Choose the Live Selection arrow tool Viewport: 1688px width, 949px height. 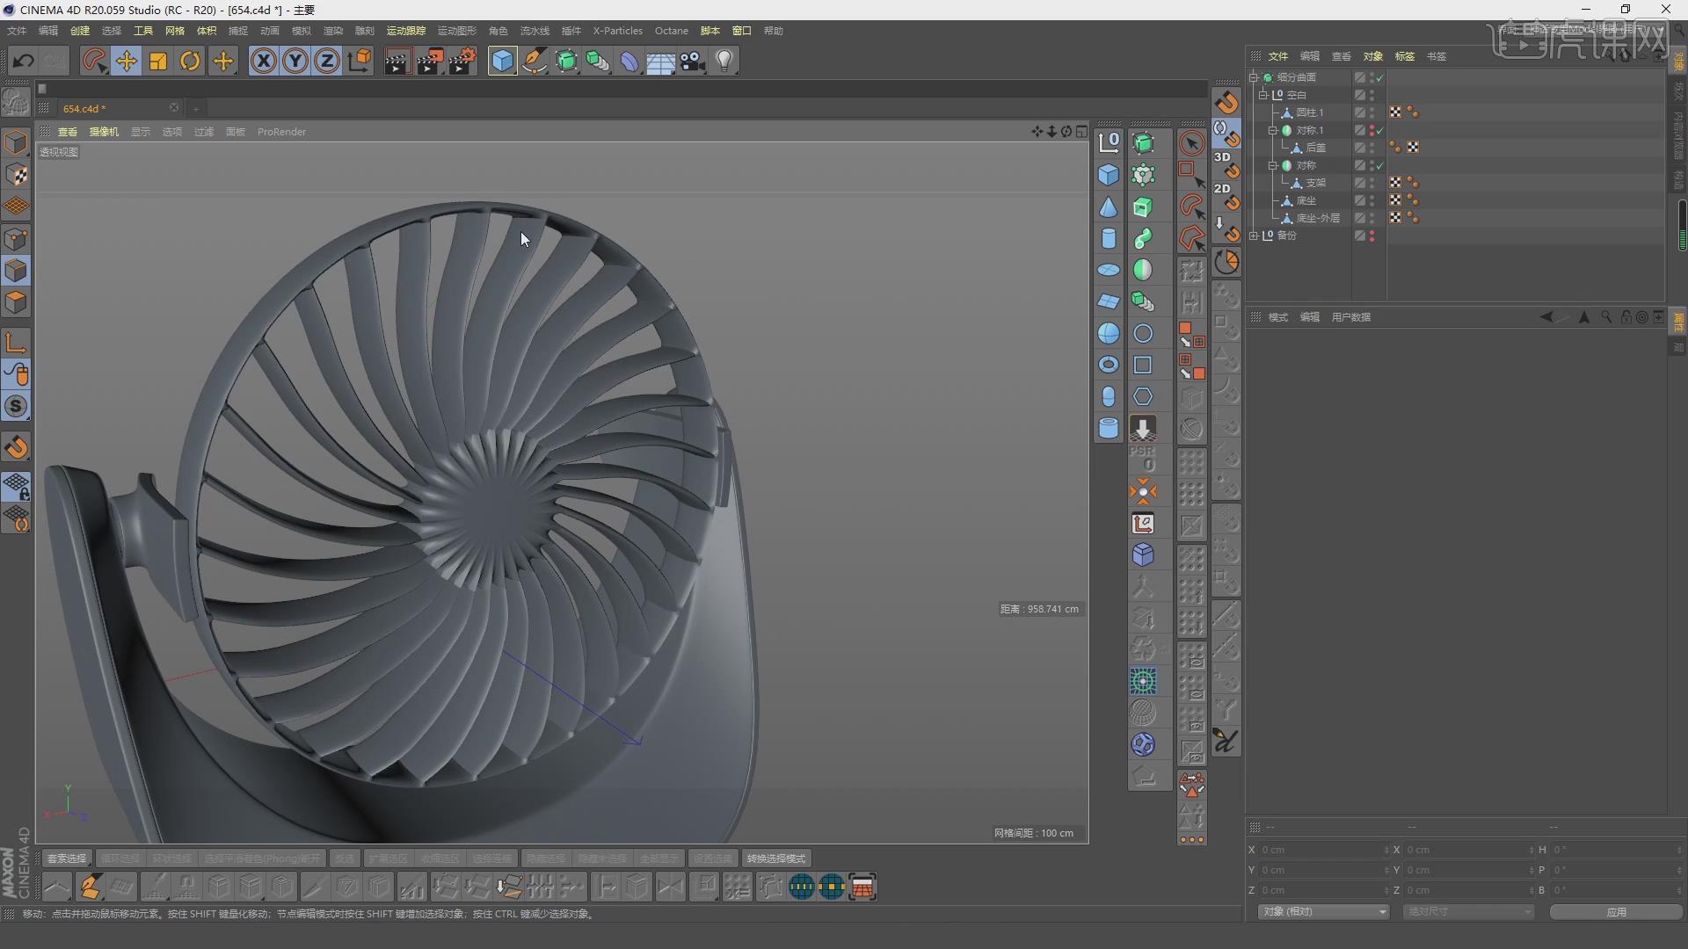(x=1192, y=142)
